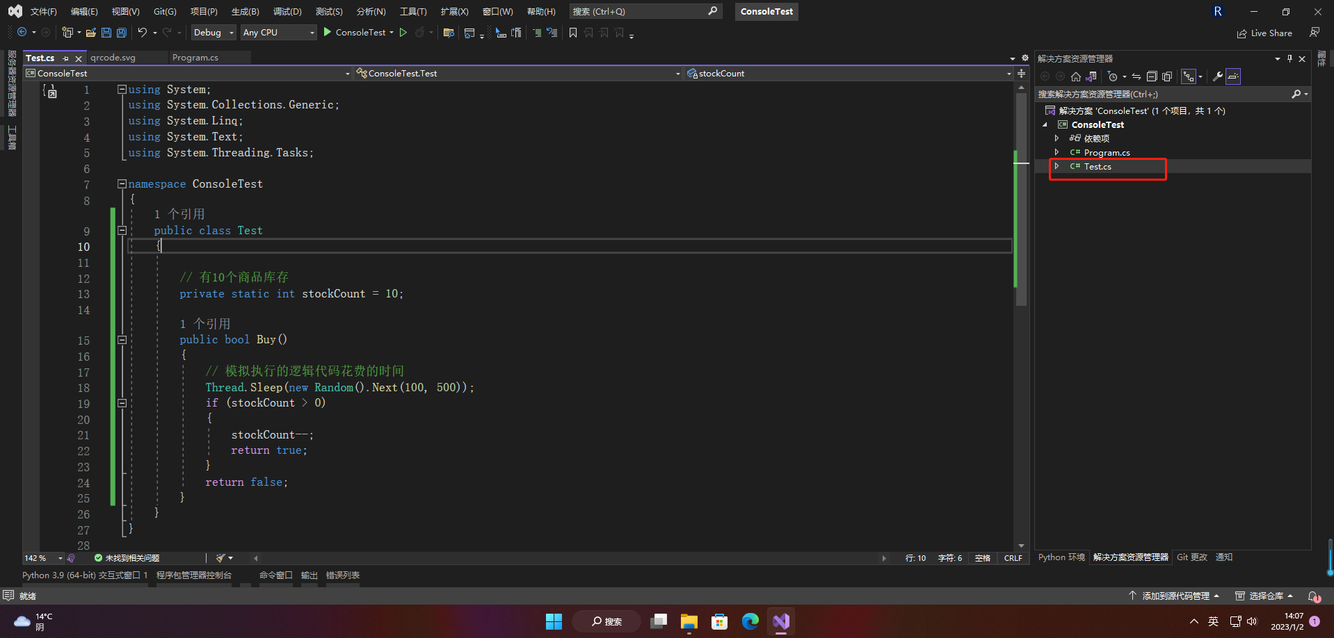Open the 调试(D) menu
Image resolution: width=1334 pixels, height=638 pixels.
[287, 12]
